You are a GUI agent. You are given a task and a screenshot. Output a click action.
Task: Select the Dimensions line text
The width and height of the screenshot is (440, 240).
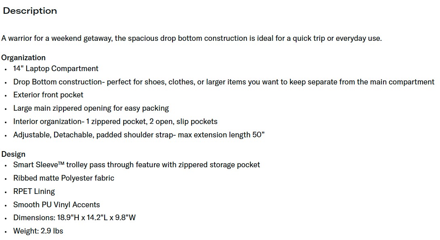click(x=74, y=218)
